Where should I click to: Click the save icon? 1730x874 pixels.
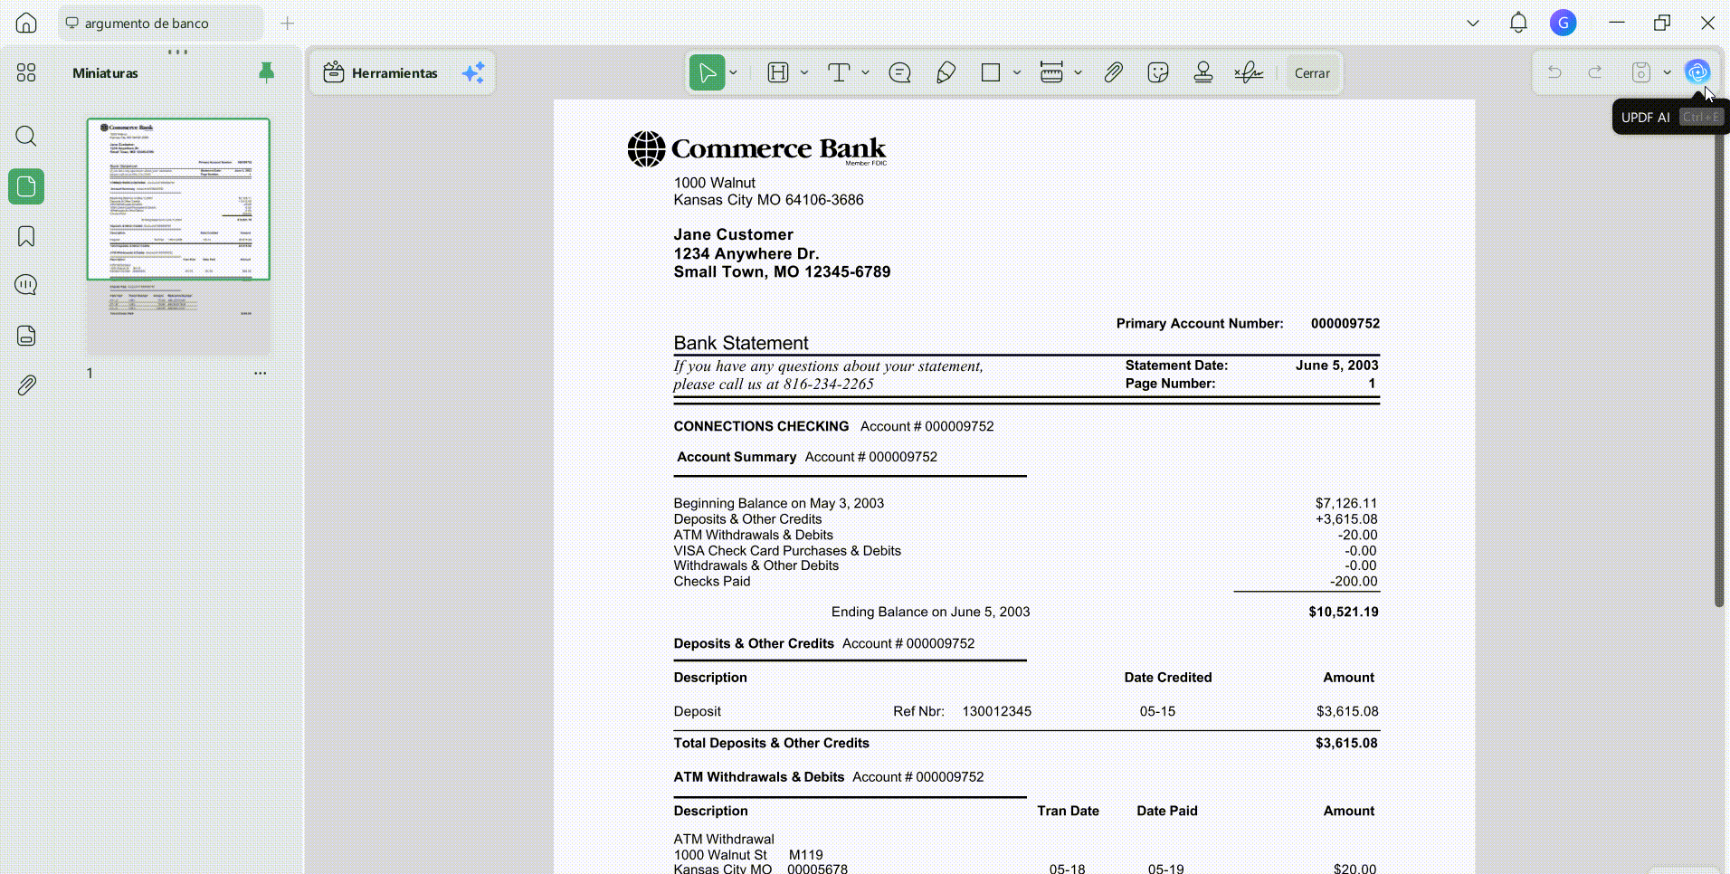[1641, 72]
